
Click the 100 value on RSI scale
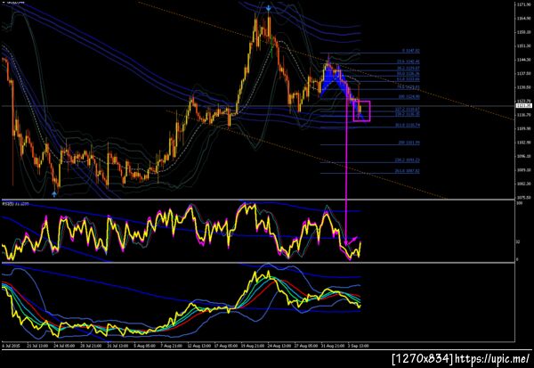pos(520,203)
